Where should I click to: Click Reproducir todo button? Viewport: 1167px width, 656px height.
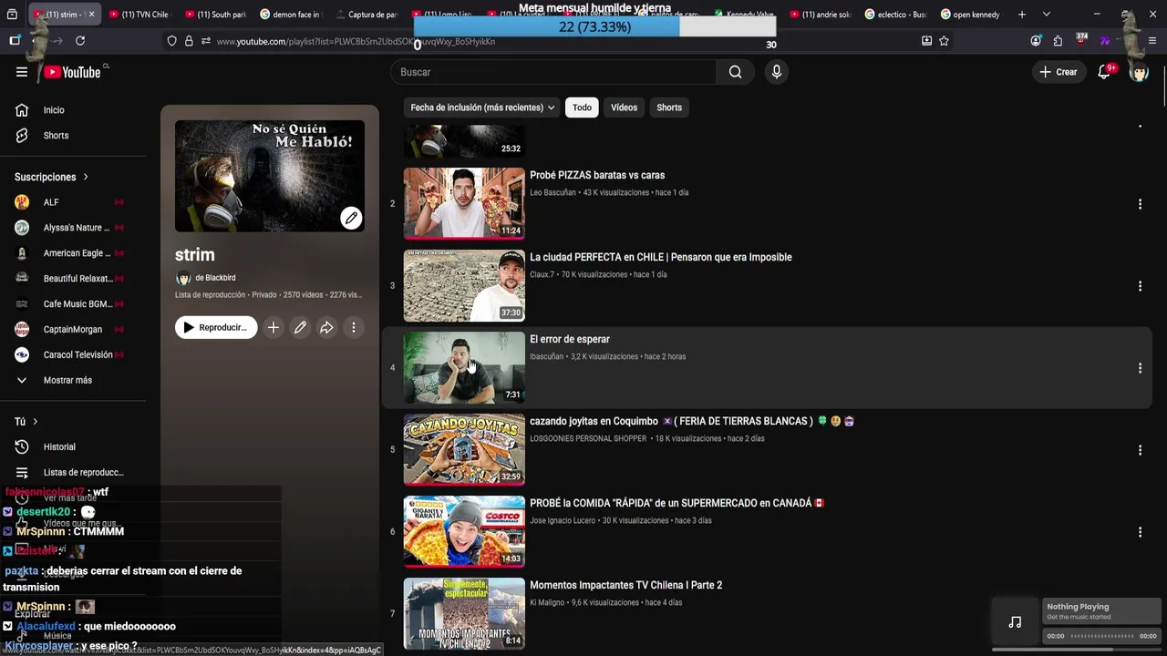pyautogui.click(x=216, y=328)
